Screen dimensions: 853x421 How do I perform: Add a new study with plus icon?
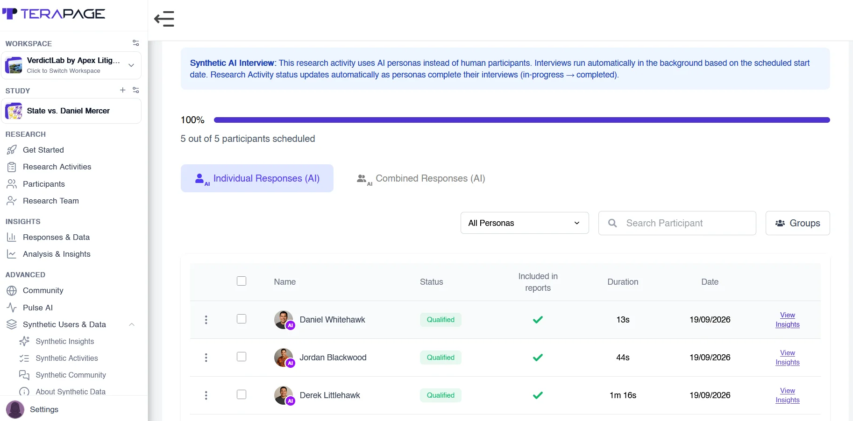pos(123,90)
